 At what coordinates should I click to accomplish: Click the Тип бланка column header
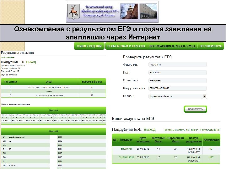click(x=11, y=82)
